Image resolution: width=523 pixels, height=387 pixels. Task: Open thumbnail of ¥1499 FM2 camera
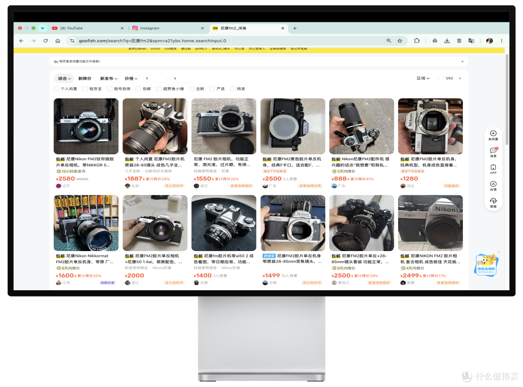292,223
